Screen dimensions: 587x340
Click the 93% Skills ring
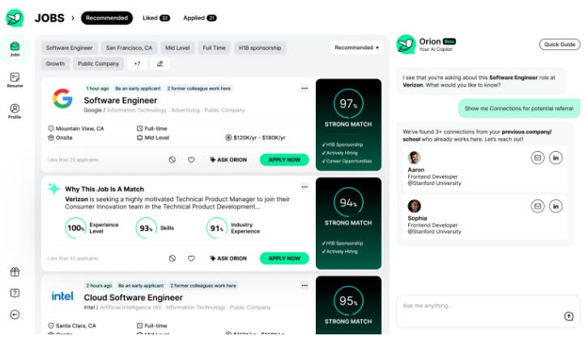[x=146, y=228]
